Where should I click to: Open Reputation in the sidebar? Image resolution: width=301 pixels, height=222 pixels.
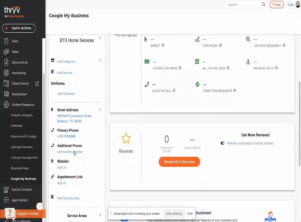point(19,94)
